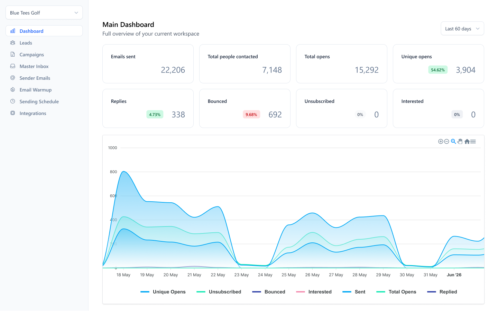This screenshot has height=318, width=498.
Task: Open Sending Schedule page
Action: tap(44, 102)
